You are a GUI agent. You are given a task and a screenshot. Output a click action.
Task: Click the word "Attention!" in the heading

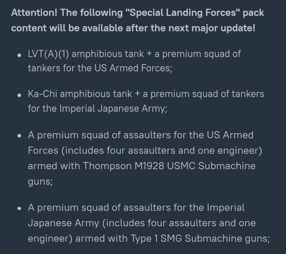coord(34,13)
